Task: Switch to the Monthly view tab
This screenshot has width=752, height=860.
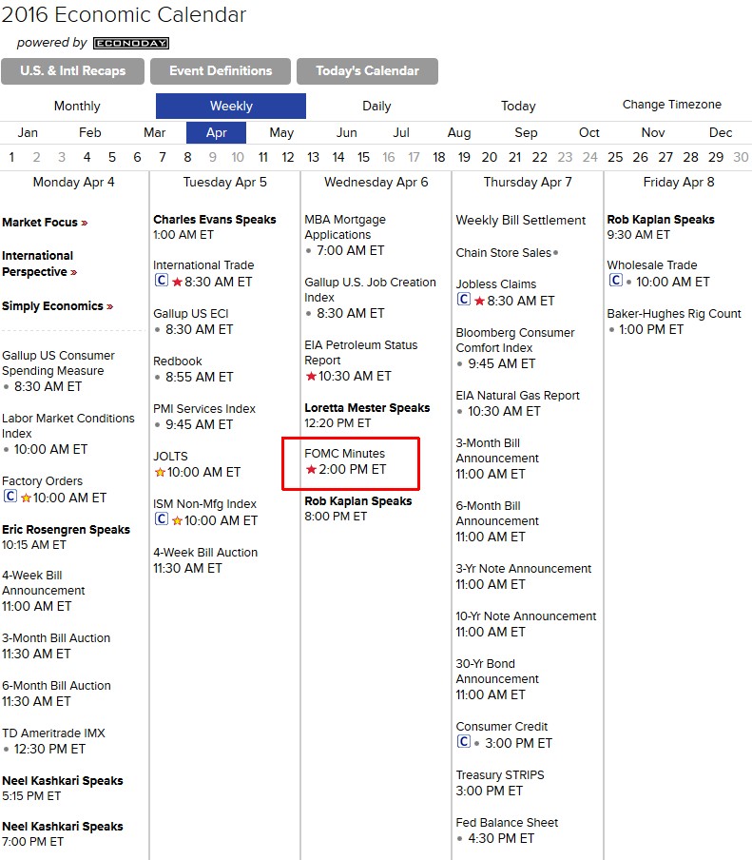Action: coord(77,106)
